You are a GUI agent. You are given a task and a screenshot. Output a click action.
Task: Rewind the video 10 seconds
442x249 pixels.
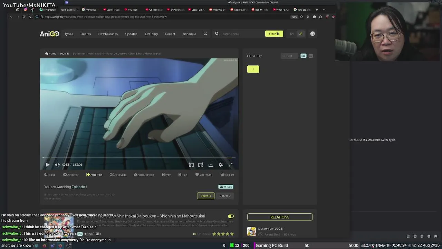[191, 165]
